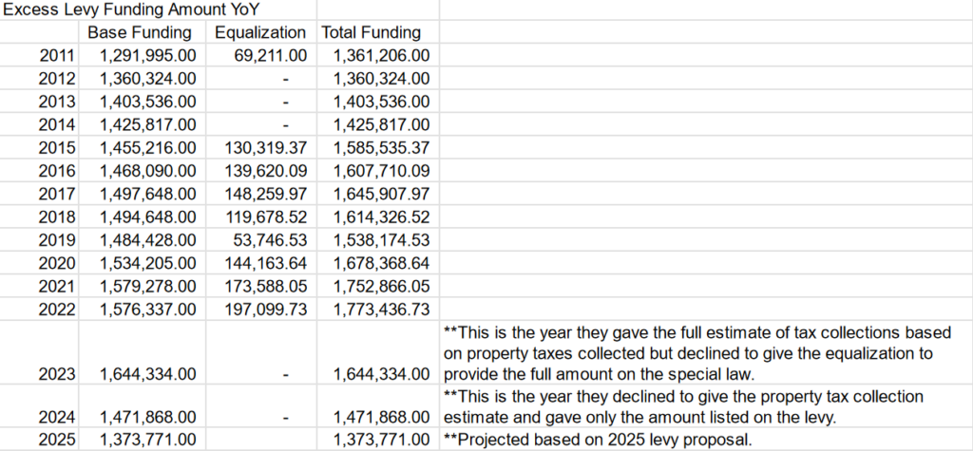Click the 2024 note about levy amount only
Viewport: 973px width, 451px height.
coord(684,406)
